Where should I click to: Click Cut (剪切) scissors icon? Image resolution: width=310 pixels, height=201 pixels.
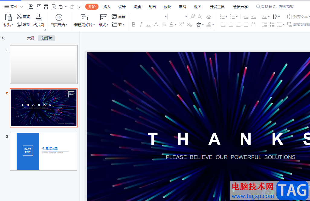click(x=19, y=17)
